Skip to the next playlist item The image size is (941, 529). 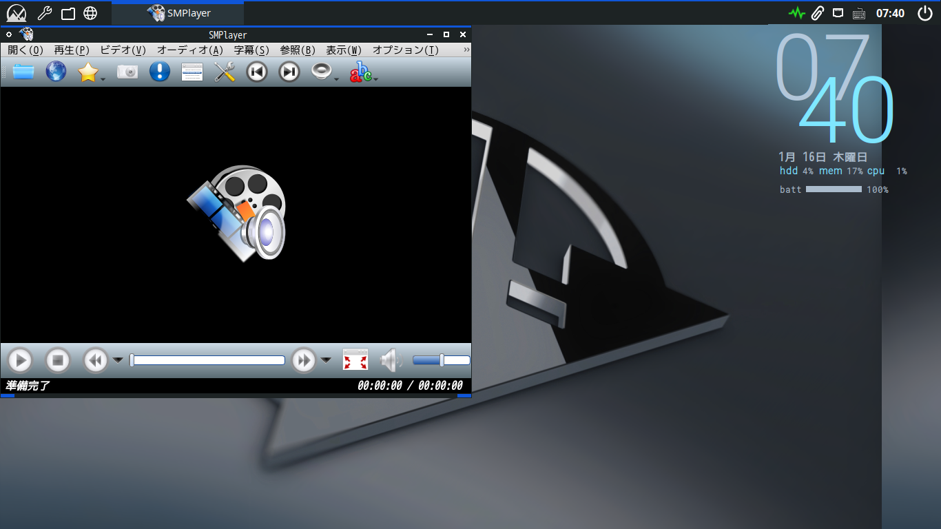tap(289, 72)
